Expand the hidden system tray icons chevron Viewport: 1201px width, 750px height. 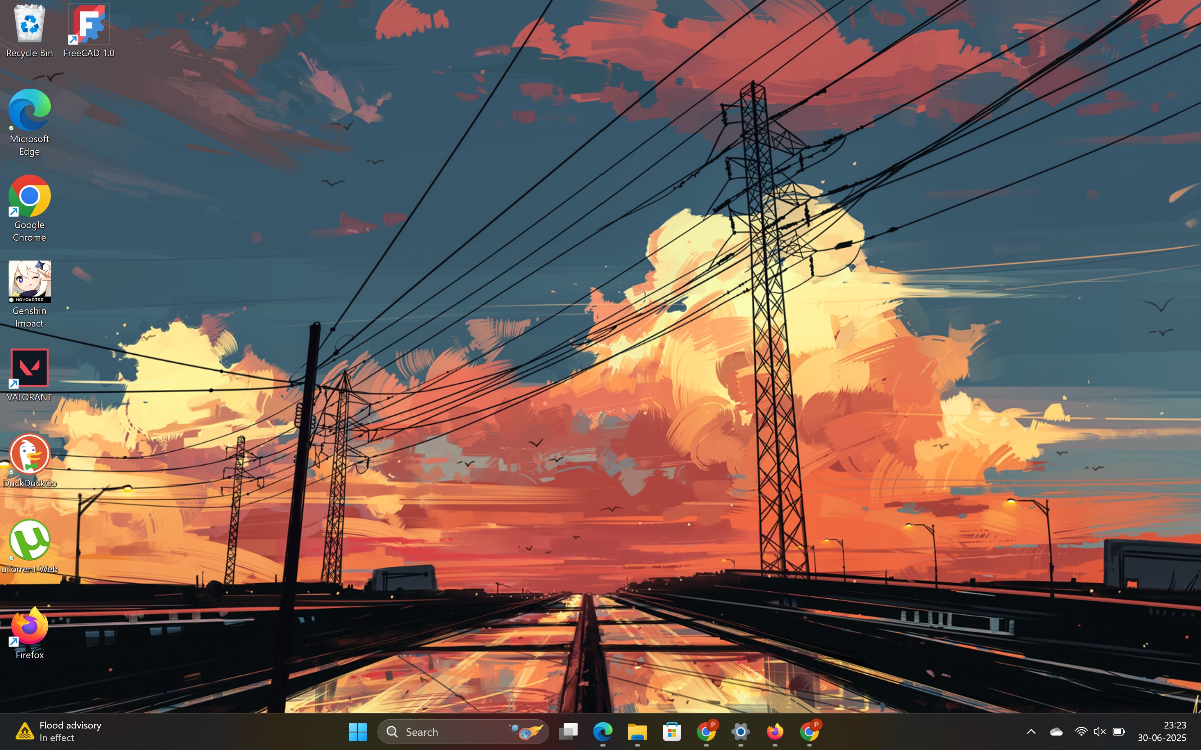[x=1031, y=732]
